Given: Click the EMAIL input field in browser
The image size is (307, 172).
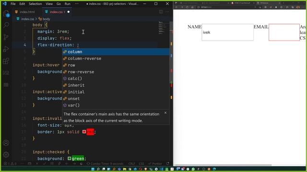Looking at the screenshot, I should 284,32.
